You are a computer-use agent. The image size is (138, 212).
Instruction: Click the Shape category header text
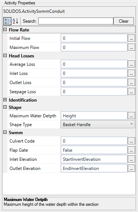pyautogui.click(x=15, y=107)
